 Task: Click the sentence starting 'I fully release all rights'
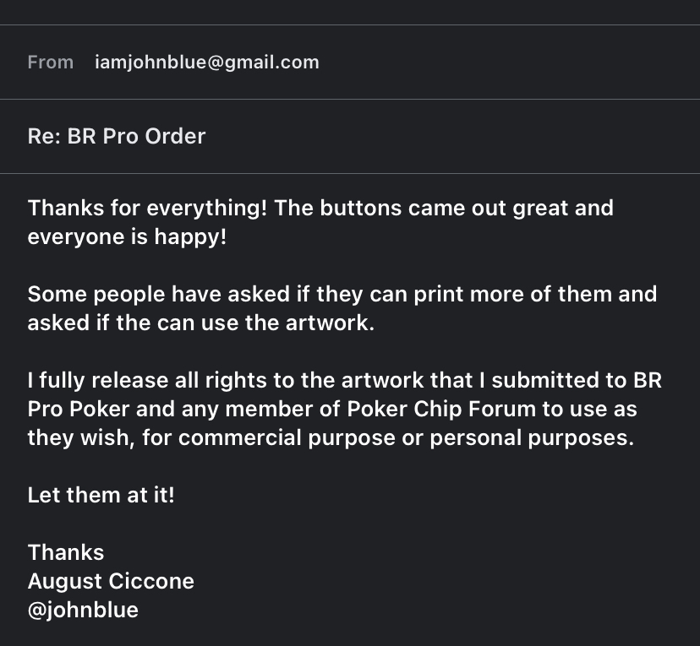point(345,409)
